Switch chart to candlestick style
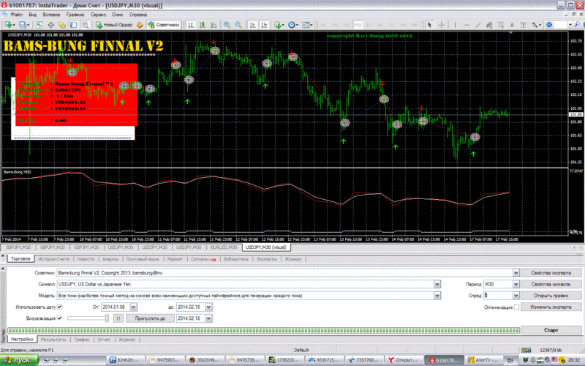The width and height of the screenshot is (585, 366). click(x=203, y=25)
